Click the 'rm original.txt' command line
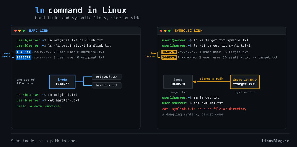The image size is (297, 147). (47, 95)
